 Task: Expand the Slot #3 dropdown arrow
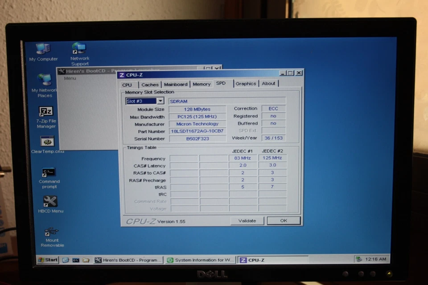point(160,101)
